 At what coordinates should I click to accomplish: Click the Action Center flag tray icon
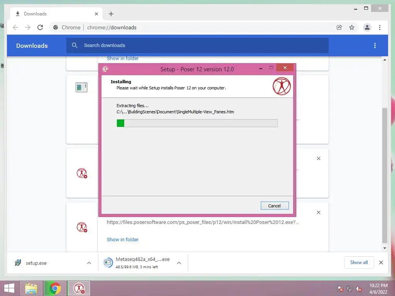[340, 288]
